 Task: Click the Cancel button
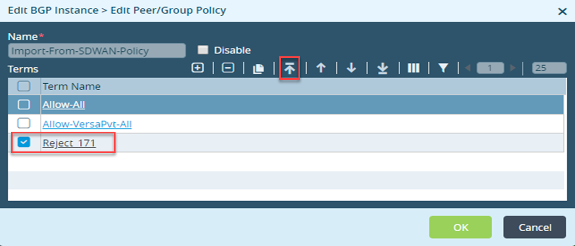click(x=534, y=227)
